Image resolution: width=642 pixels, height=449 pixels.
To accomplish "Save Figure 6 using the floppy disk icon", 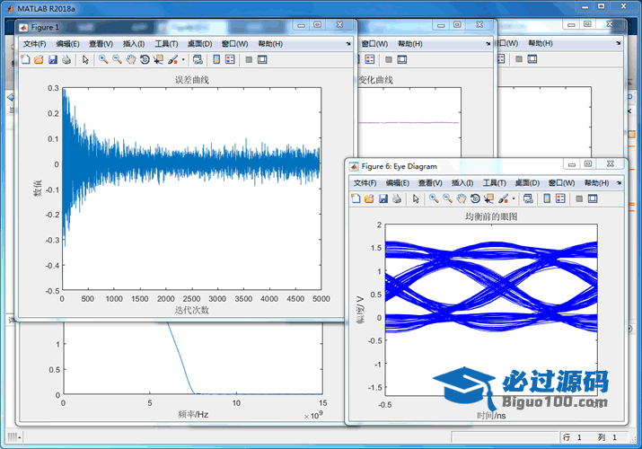I will point(383,198).
